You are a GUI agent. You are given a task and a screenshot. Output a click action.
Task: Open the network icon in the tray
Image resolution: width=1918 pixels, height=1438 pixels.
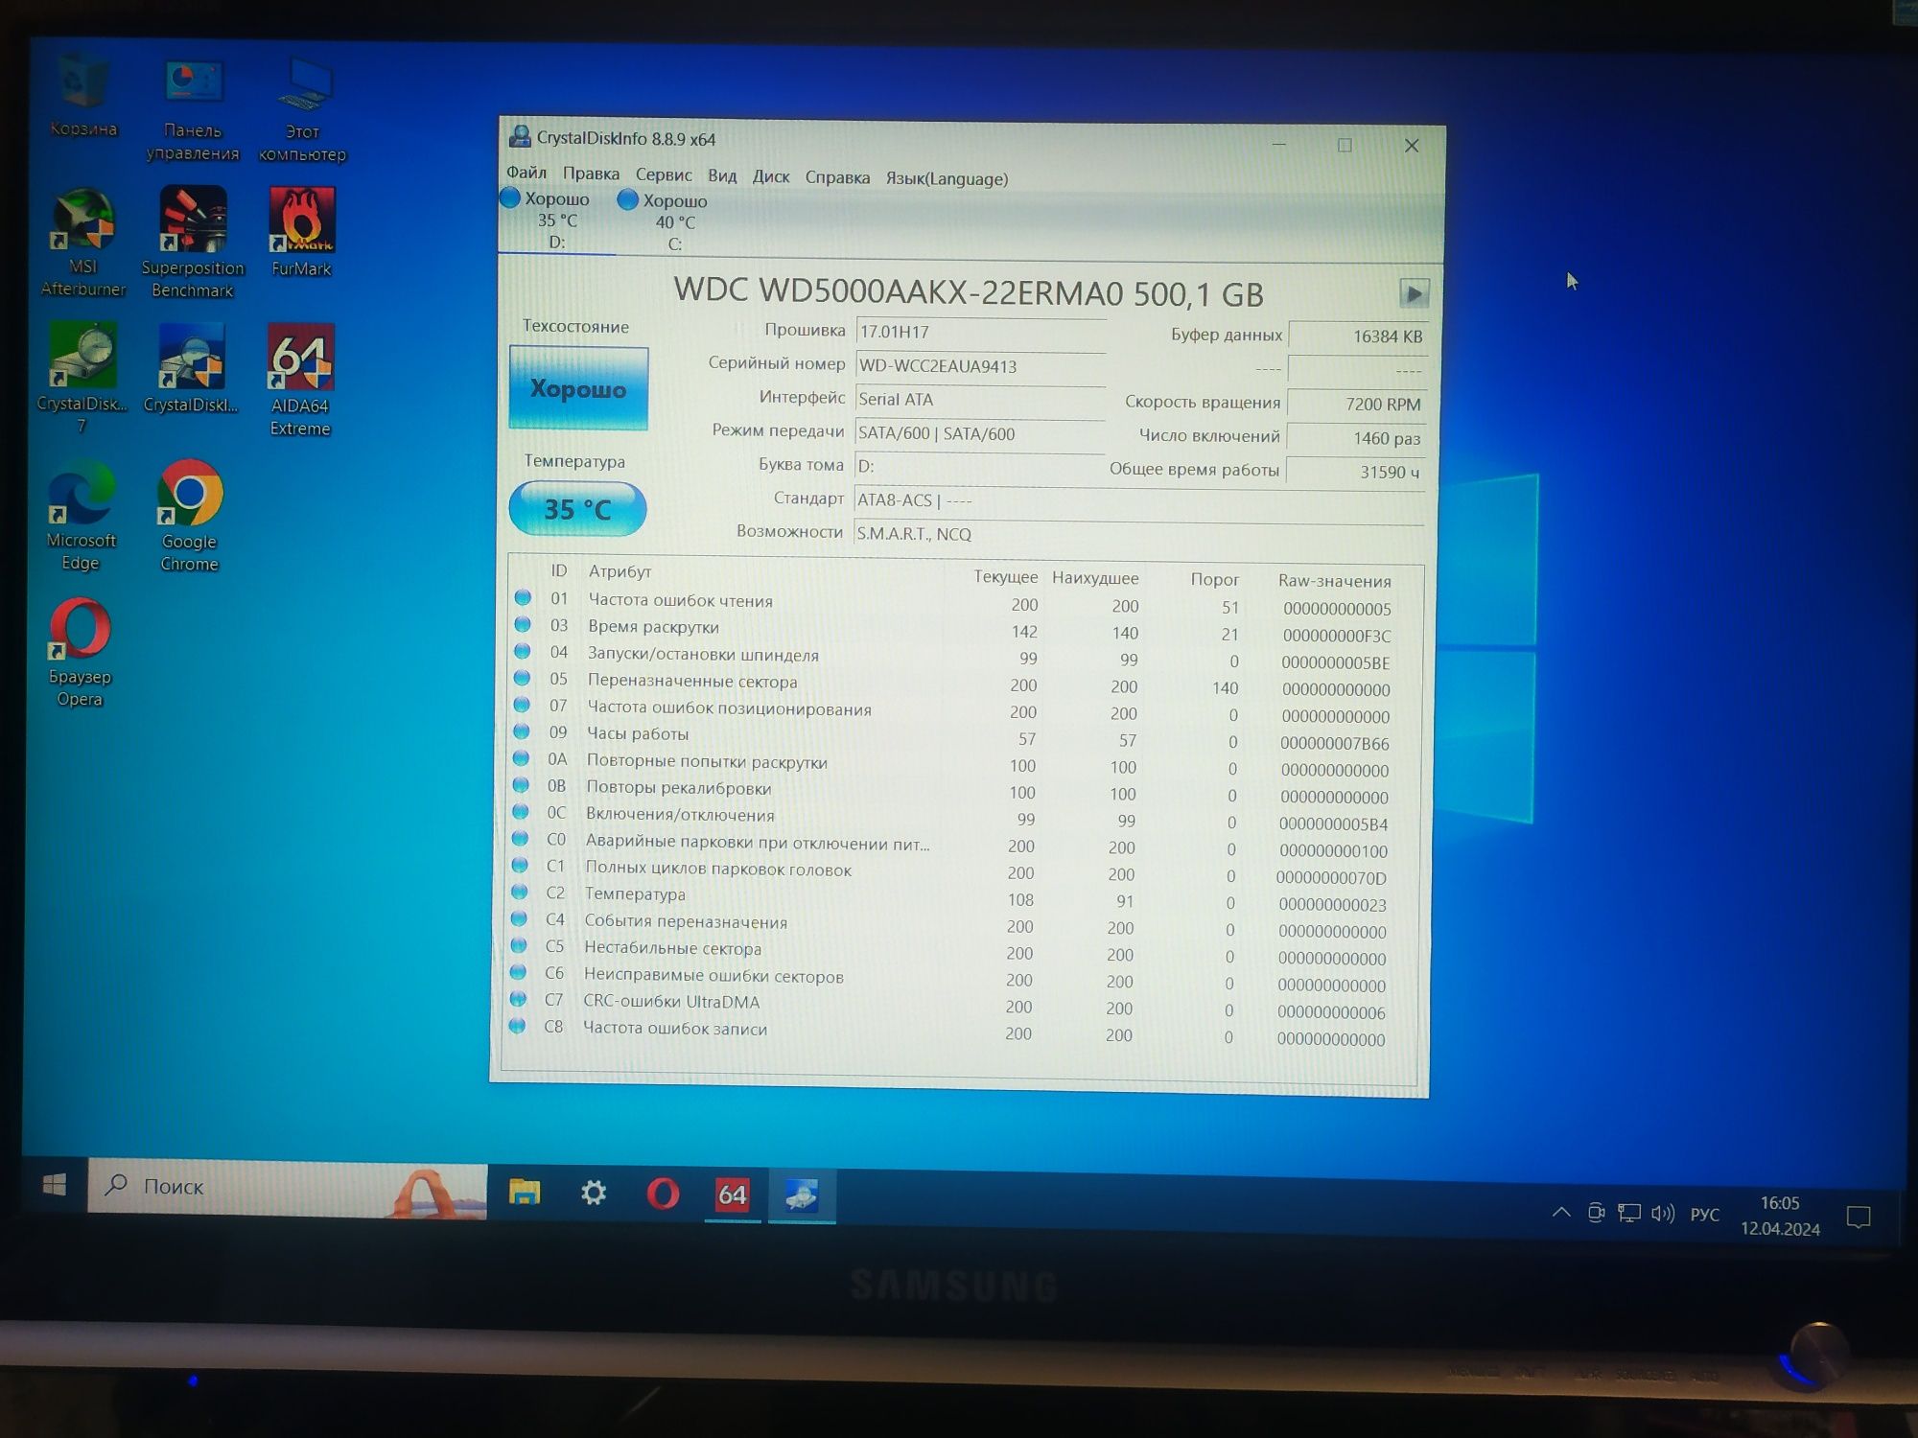pos(1629,1213)
